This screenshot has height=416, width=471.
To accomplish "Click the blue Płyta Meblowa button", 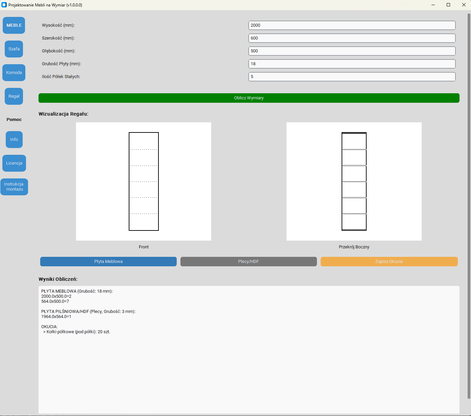I will [x=108, y=262].
